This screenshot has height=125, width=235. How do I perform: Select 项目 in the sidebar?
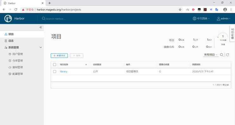click(22, 34)
